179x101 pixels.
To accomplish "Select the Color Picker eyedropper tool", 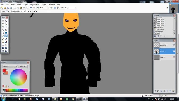I will pyautogui.click(x=6, y=39).
